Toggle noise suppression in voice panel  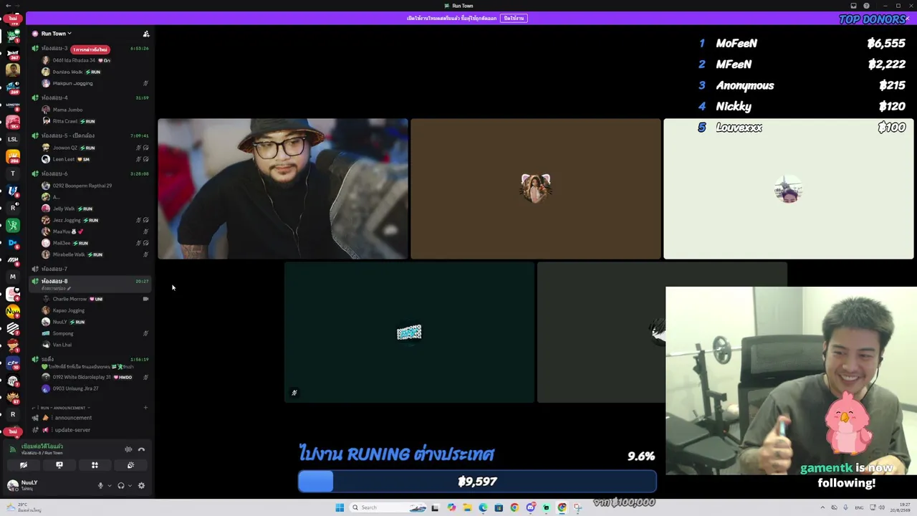pyautogui.click(x=128, y=449)
